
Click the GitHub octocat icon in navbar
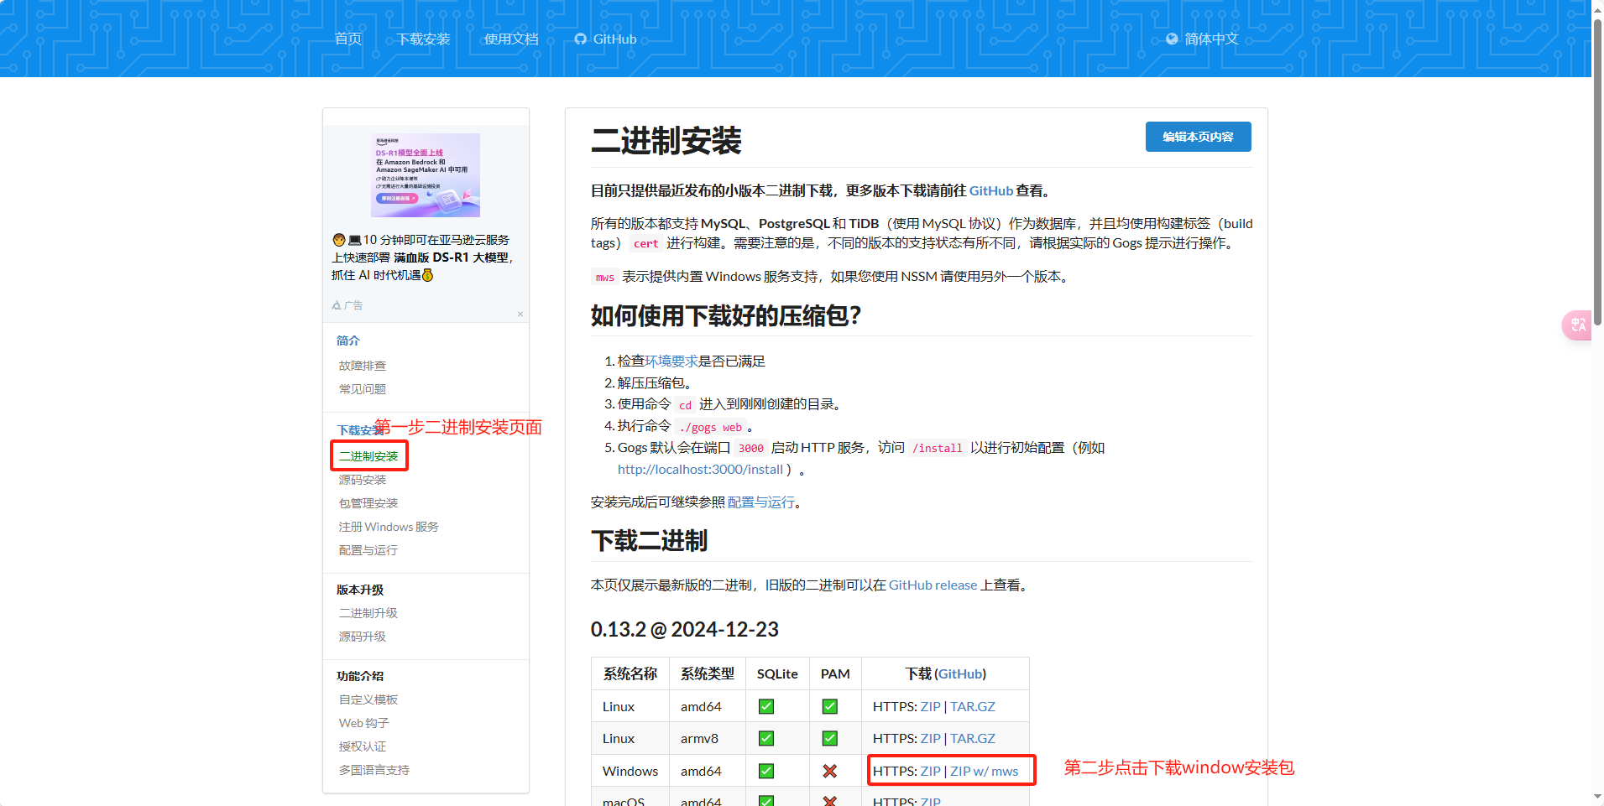(x=580, y=39)
